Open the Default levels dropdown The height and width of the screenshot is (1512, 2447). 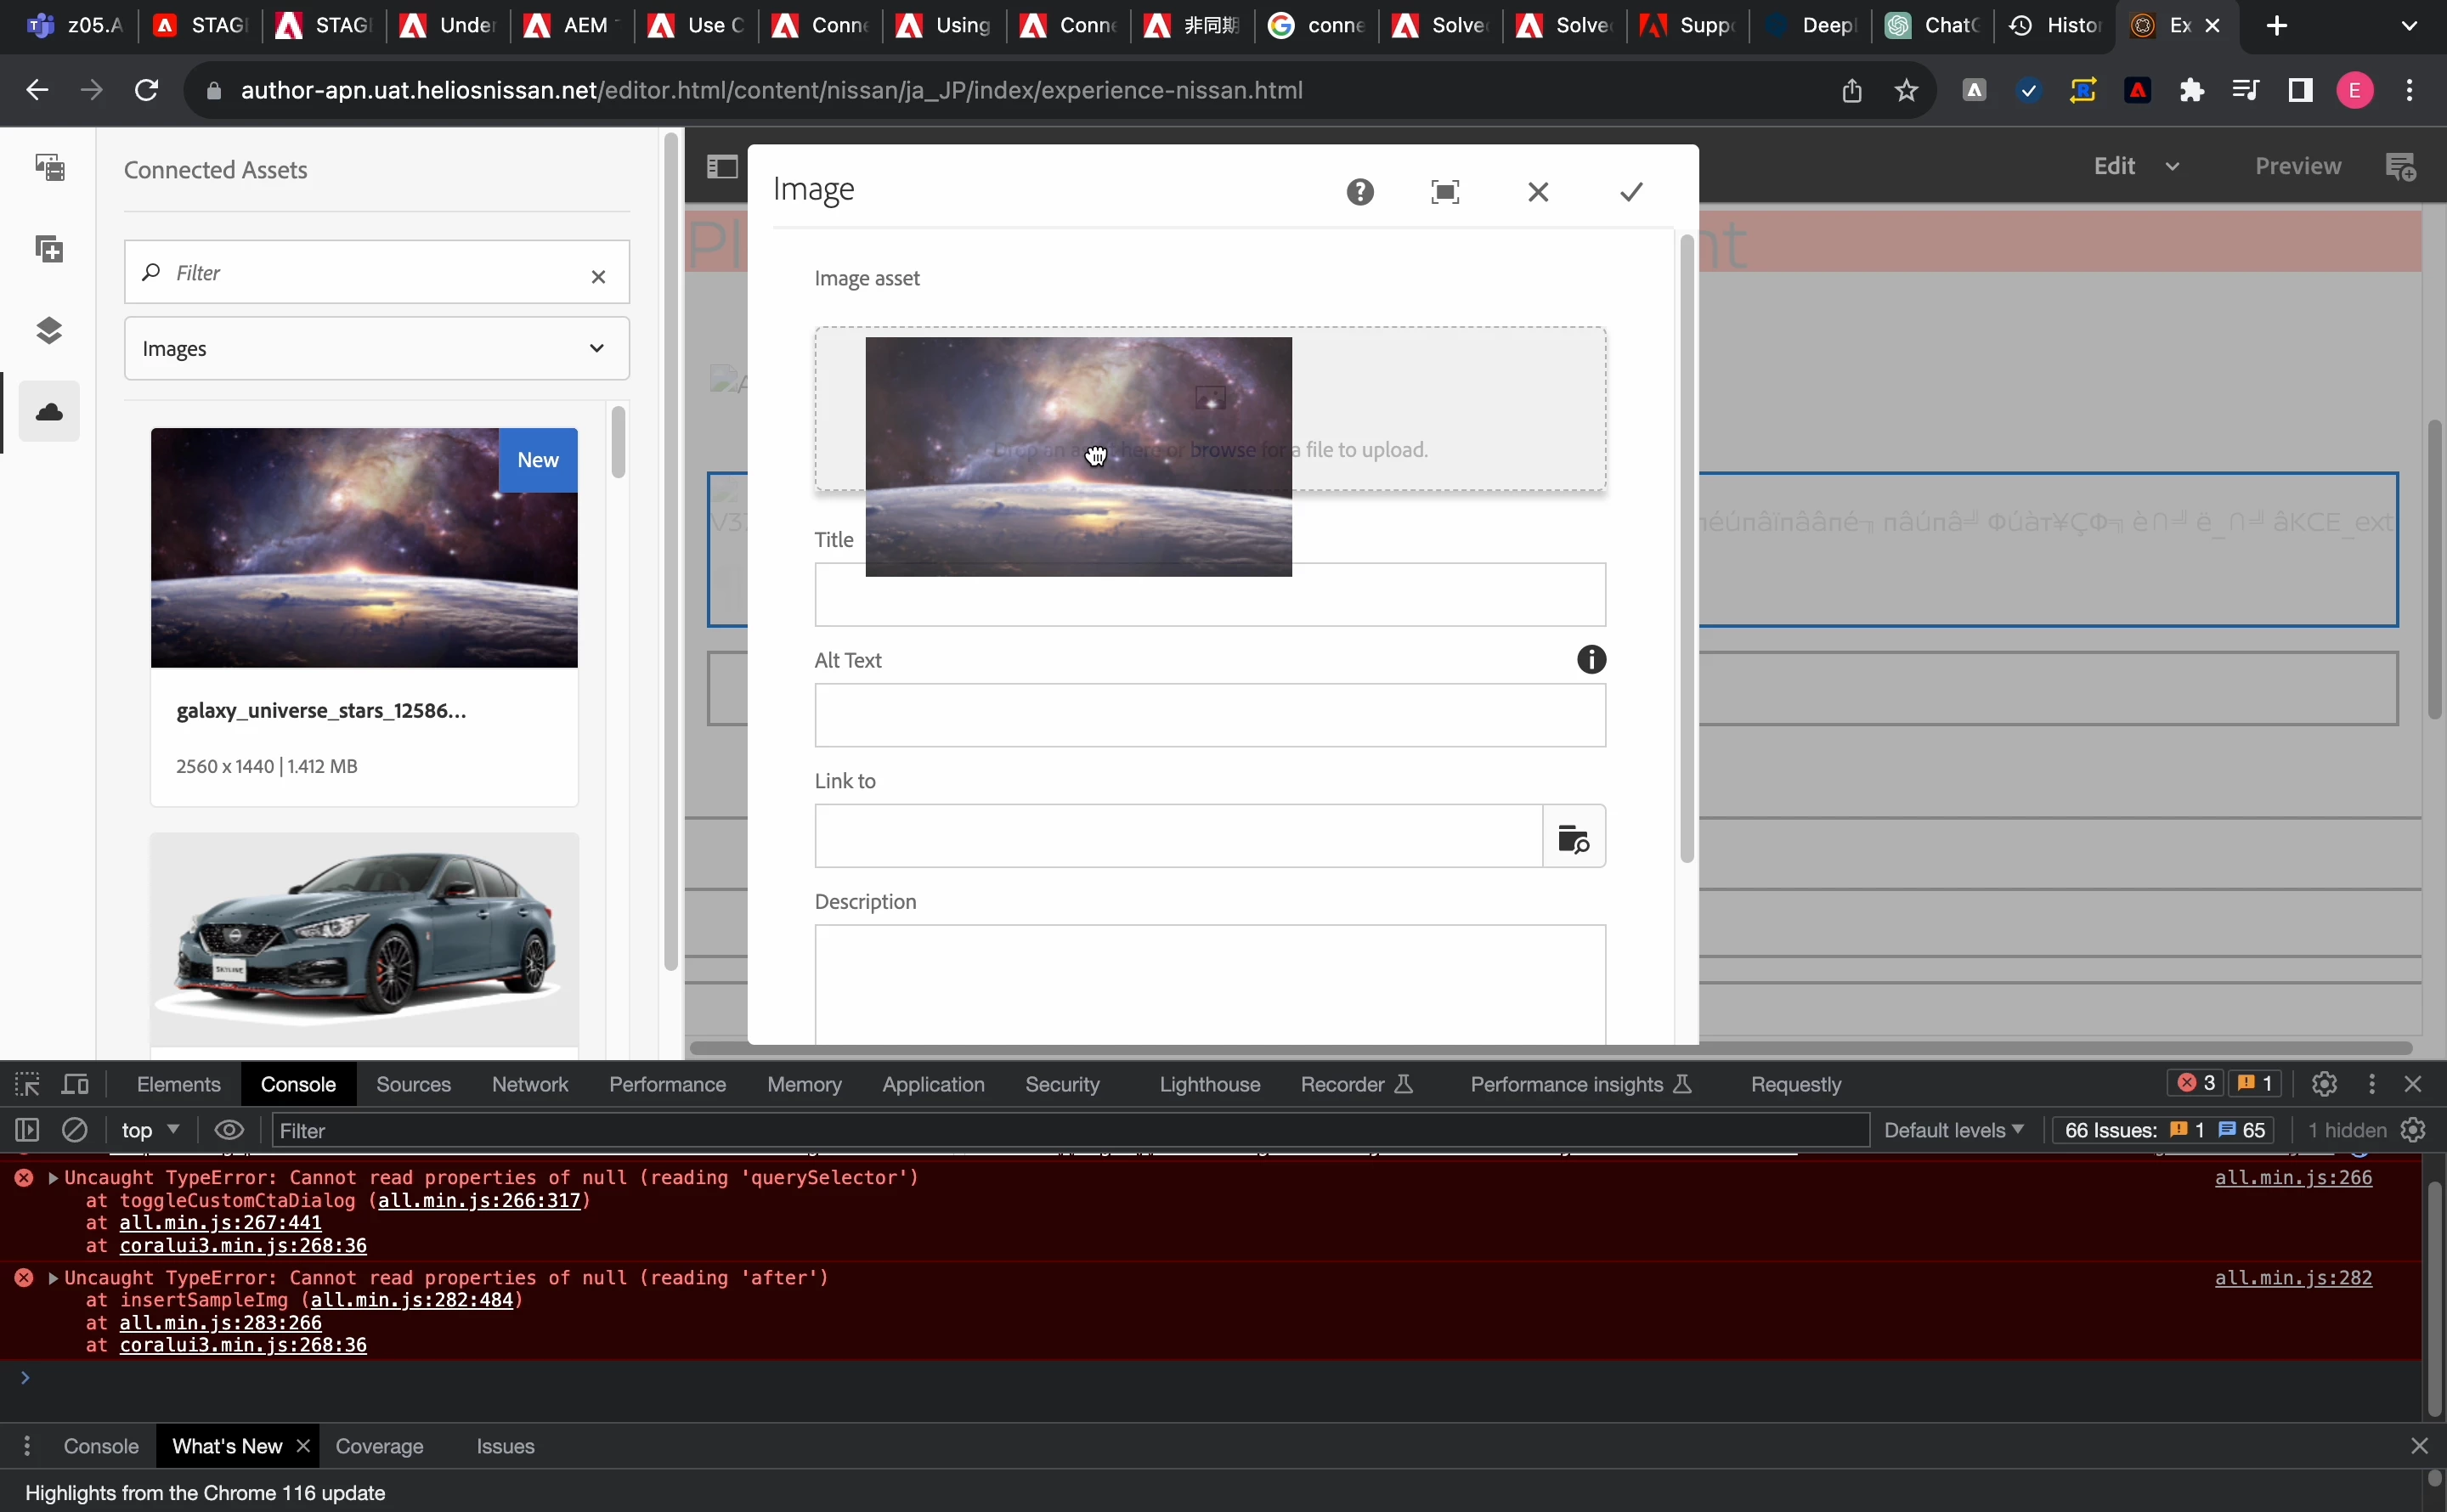(x=1953, y=1130)
